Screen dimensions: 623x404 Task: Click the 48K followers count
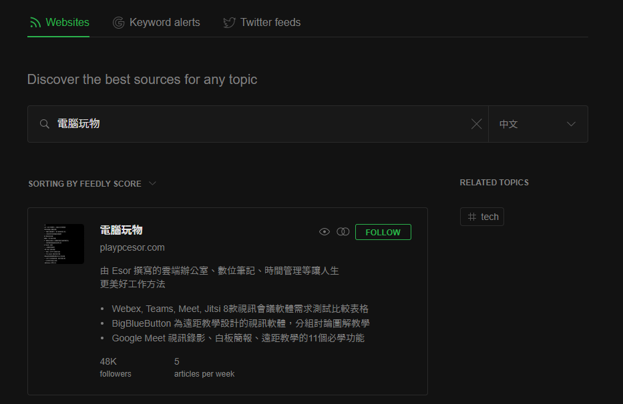tap(116, 367)
